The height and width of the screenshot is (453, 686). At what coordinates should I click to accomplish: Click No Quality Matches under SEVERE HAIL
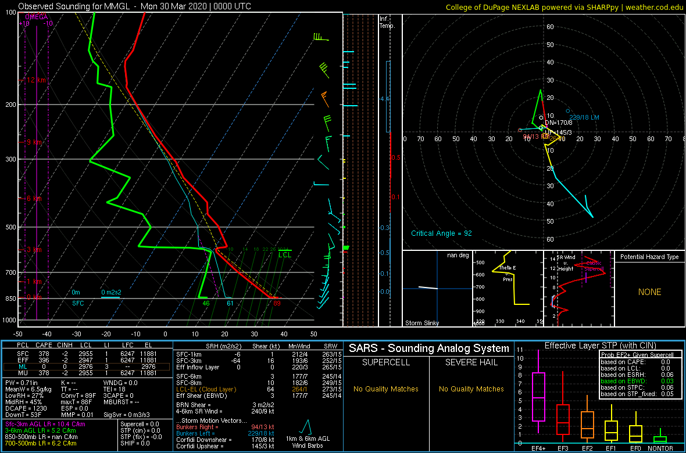pyautogui.click(x=471, y=389)
